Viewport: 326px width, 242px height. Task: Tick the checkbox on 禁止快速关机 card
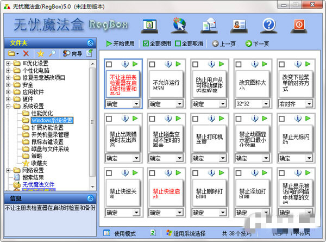109,173
